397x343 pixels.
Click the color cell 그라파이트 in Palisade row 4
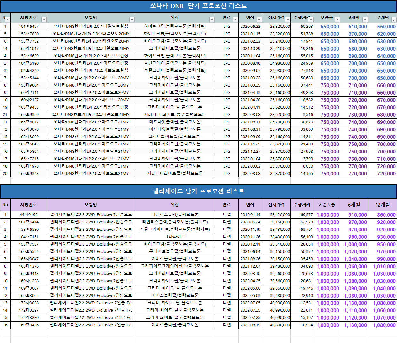coord(175,237)
